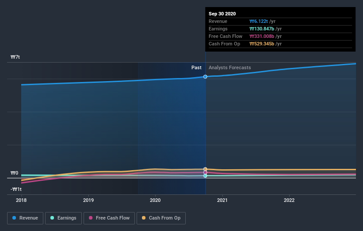Click the 2020 x-axis label
Image resolution: width=363 pixels, height=231 pixels.
pos(155,200)
